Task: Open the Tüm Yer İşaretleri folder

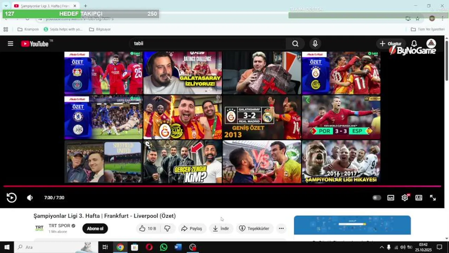Action: point(428,29)
